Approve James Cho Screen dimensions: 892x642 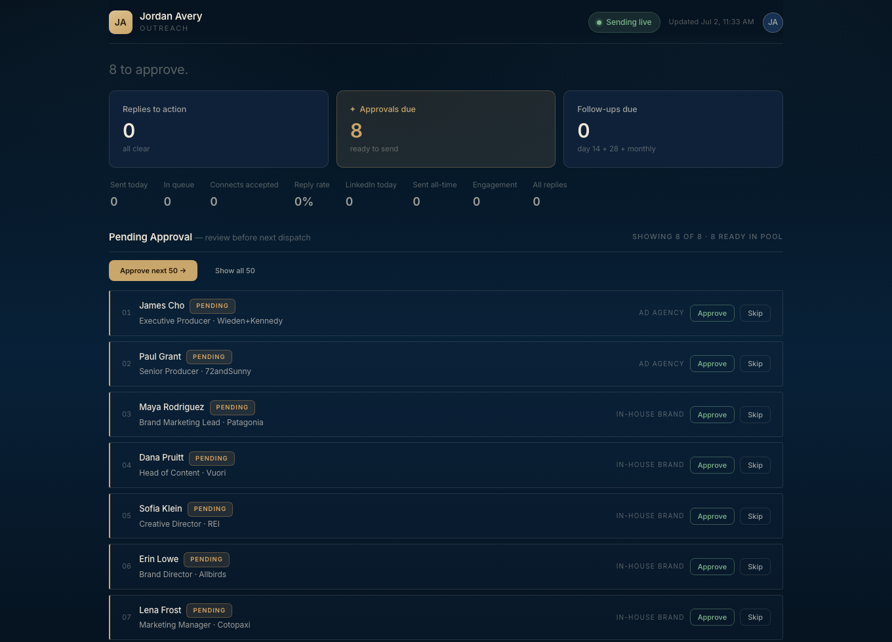point(712,313)
